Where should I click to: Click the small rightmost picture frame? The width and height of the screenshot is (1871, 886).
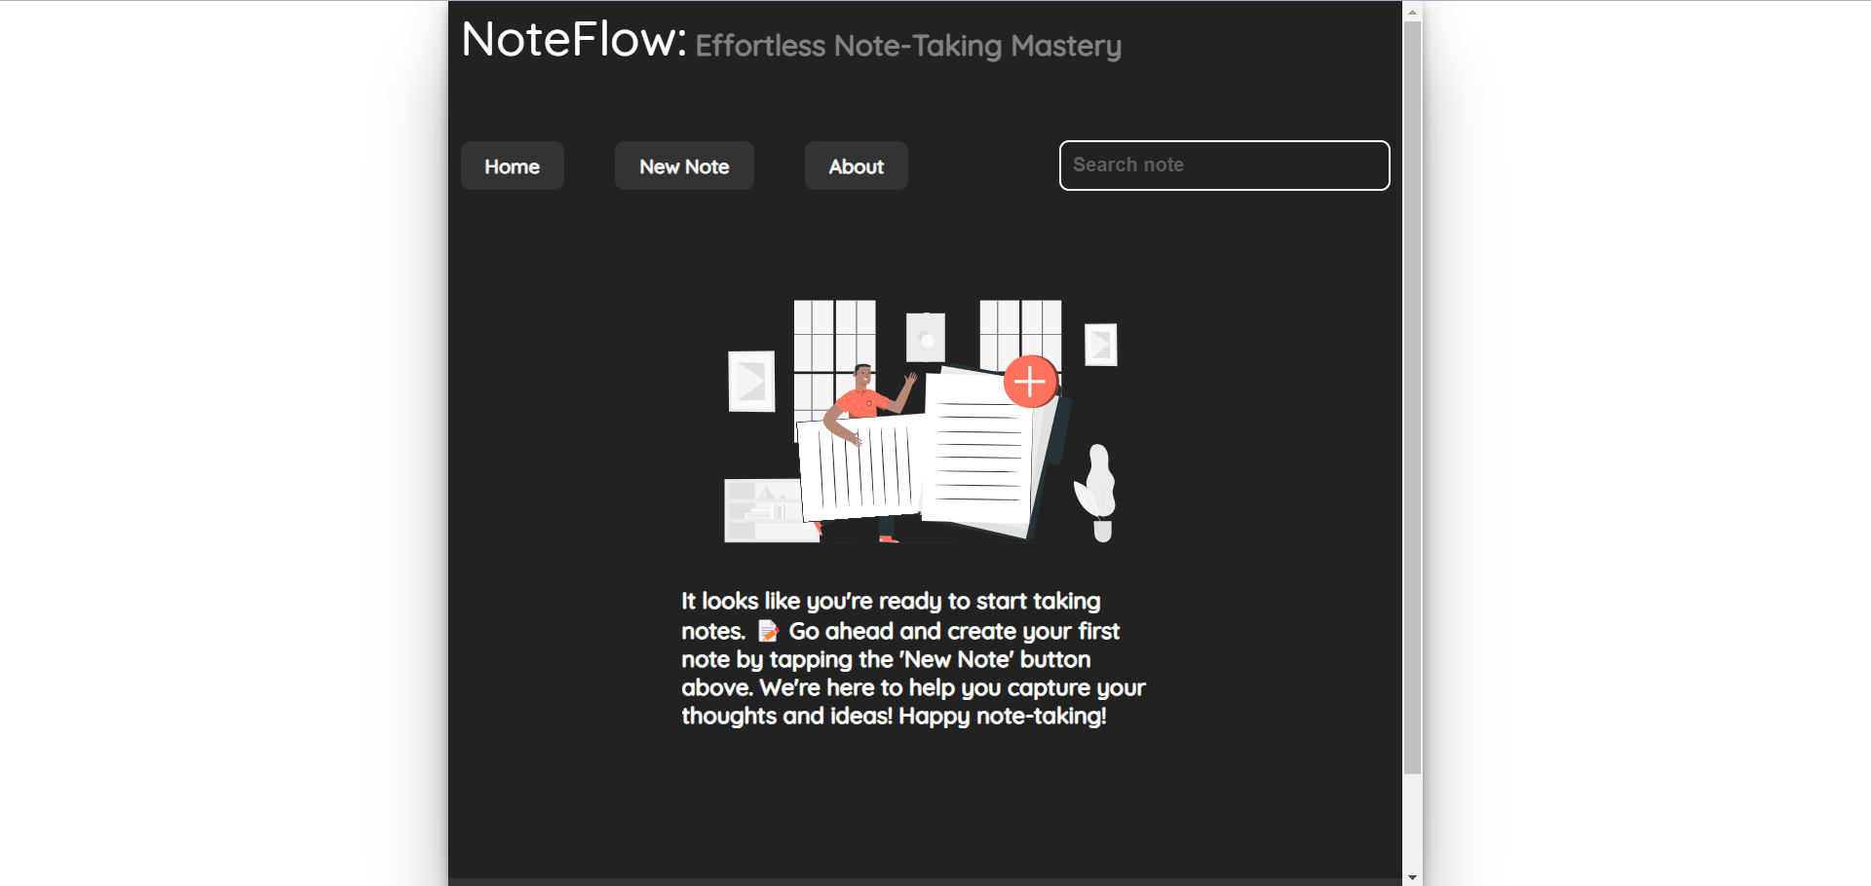(1101, 345)
